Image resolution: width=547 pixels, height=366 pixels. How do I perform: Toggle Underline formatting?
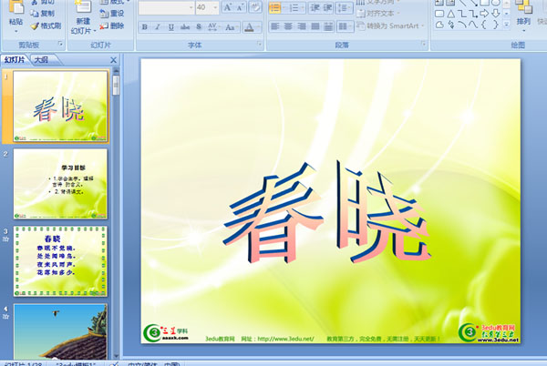click(170, 27)
